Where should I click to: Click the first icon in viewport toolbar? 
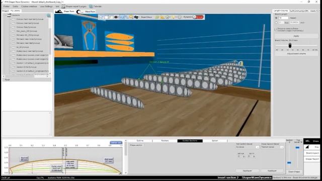pos(102,17)
